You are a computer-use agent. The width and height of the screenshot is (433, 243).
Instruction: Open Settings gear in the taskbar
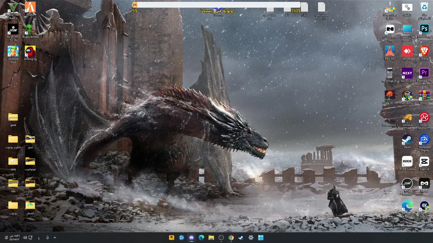coord(251,238)
